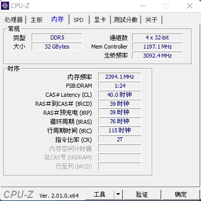The width and height of the screenshot is (201, 201).
Task: Open the 显卡 tab
Action: coord(100,20)
